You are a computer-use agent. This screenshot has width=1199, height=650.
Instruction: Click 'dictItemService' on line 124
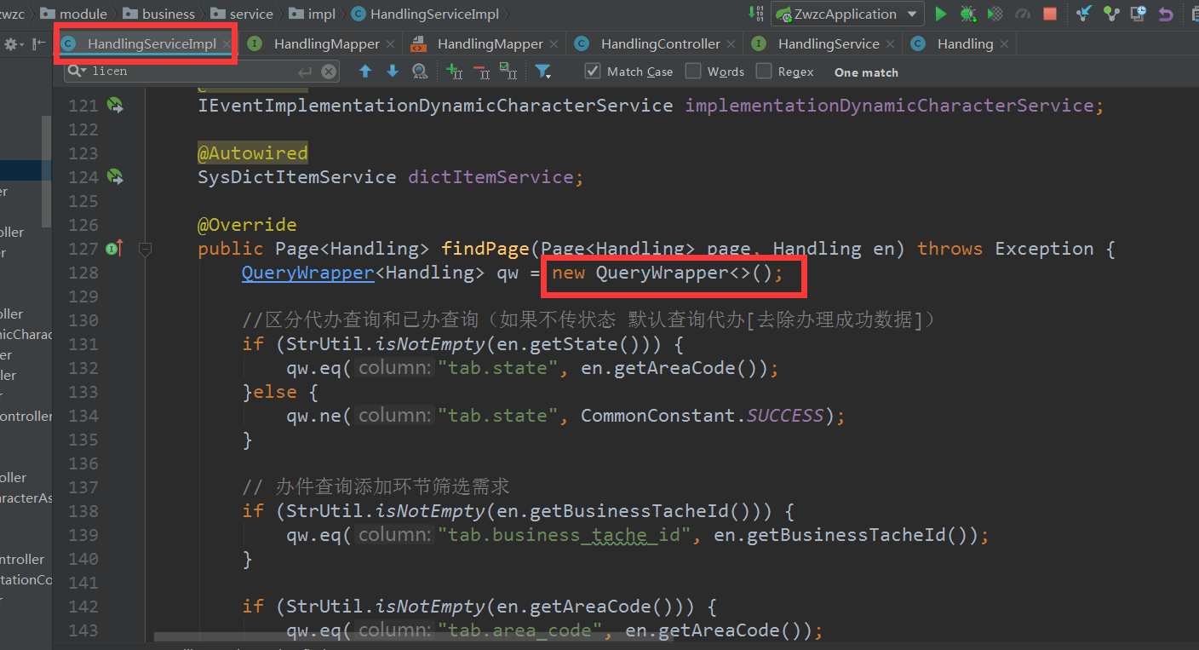pos(490,177)
